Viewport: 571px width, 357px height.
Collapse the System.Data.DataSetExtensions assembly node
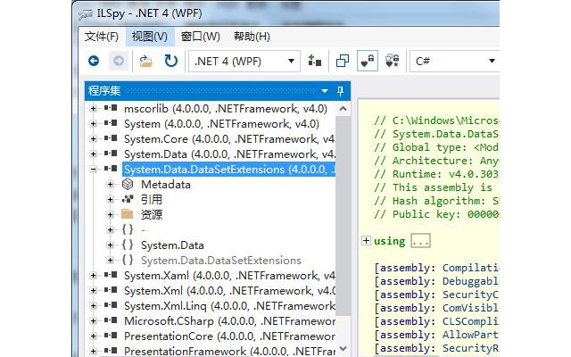[x=93, y=169]
